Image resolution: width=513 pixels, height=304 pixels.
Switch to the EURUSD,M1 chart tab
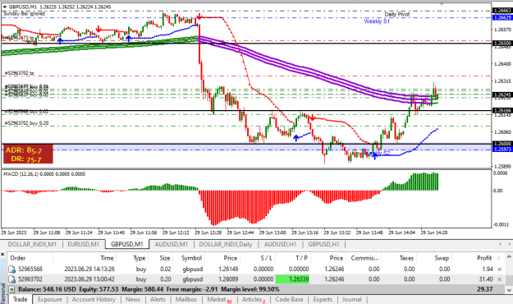click(x=83, y=244)
